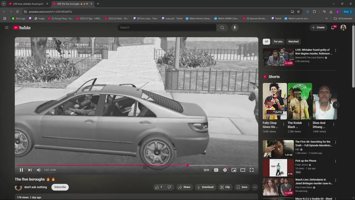Screen dimensions: 355x200
Task: Open Pick up the Phone video title
Action: [x=306, y=161]
